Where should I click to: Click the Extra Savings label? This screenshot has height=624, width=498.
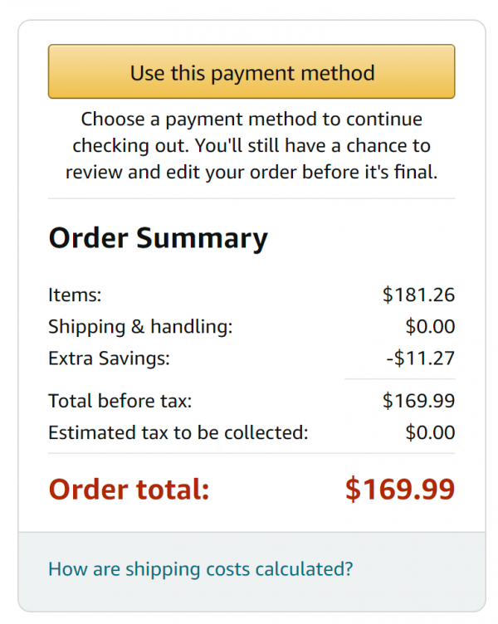[109, 358]
